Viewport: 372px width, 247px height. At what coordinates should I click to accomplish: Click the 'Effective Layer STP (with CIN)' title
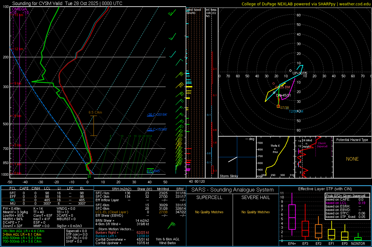click(325, 189)
